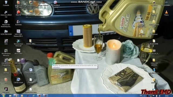173x97 pixels.
Task: Launch the DELPHI shortcut
Action: [x=18, y=13]
